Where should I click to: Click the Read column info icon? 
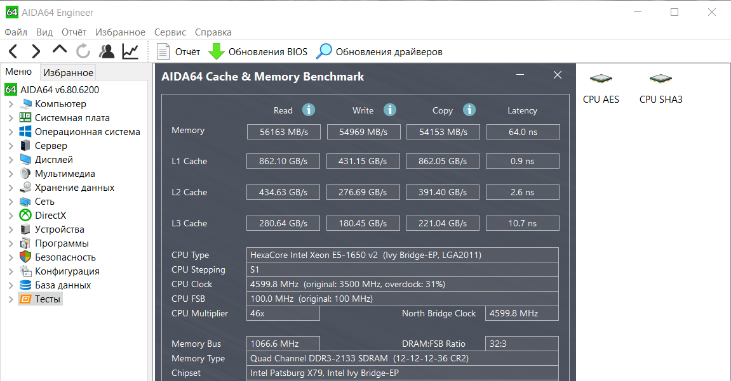pyautogui.click(x=309, y=110)
